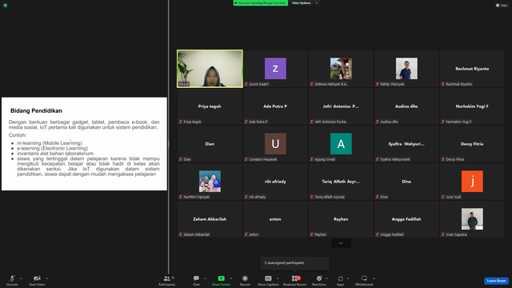The height and width of the screenshot is (288, 512).
Task: Select Rayhan participant tile
Action: pyautogui.click(x=341, y=218)
